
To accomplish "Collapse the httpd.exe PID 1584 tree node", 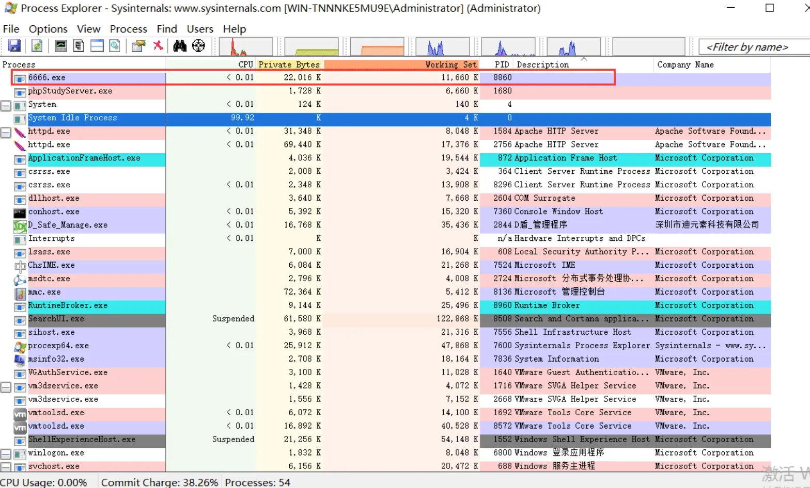I will (x=6, y=132).
